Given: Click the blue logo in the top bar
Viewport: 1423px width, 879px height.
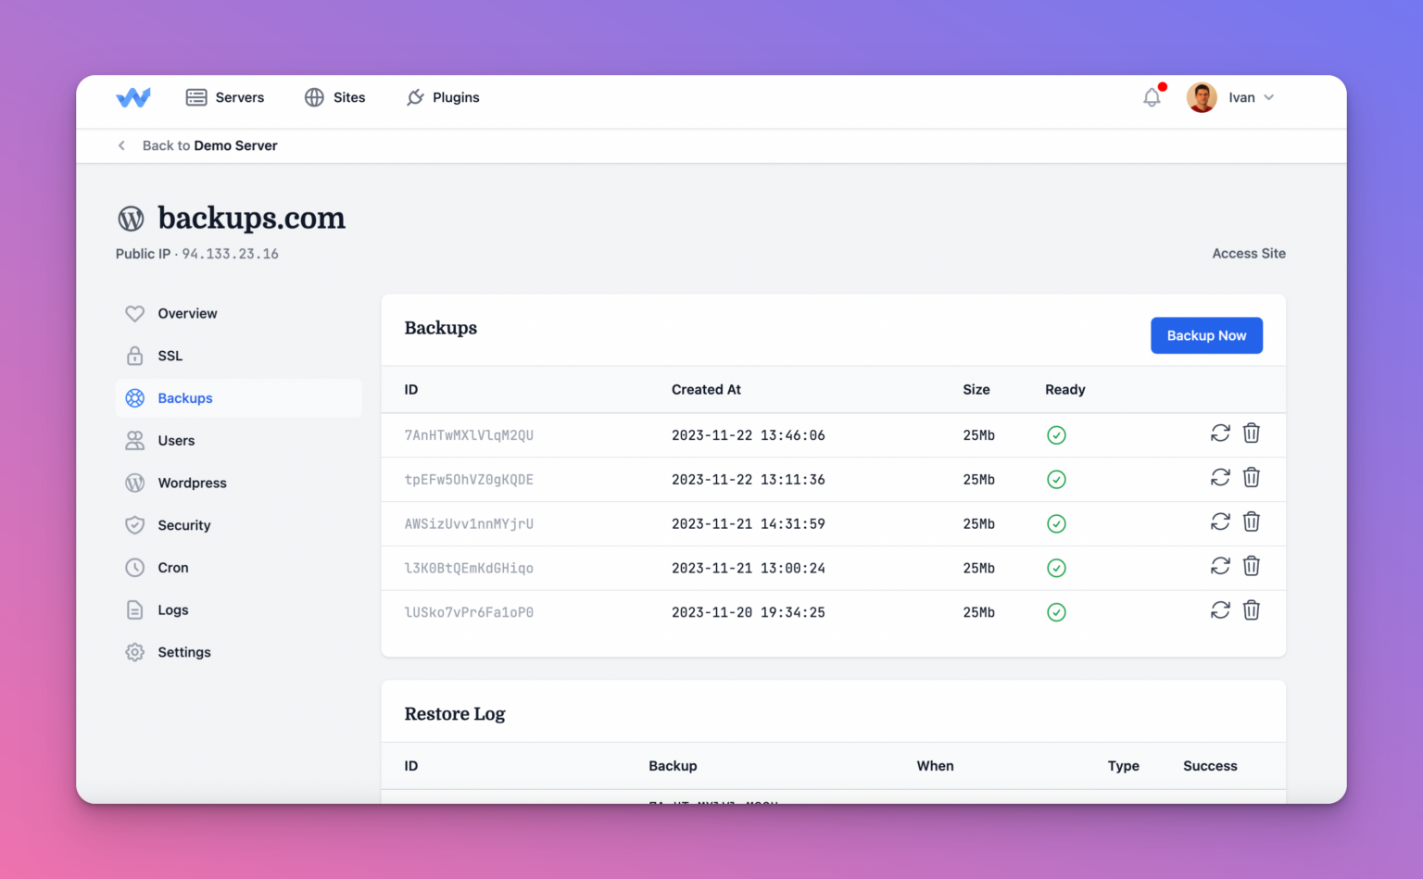Looking at the screenshot, I should coord(133,97).
